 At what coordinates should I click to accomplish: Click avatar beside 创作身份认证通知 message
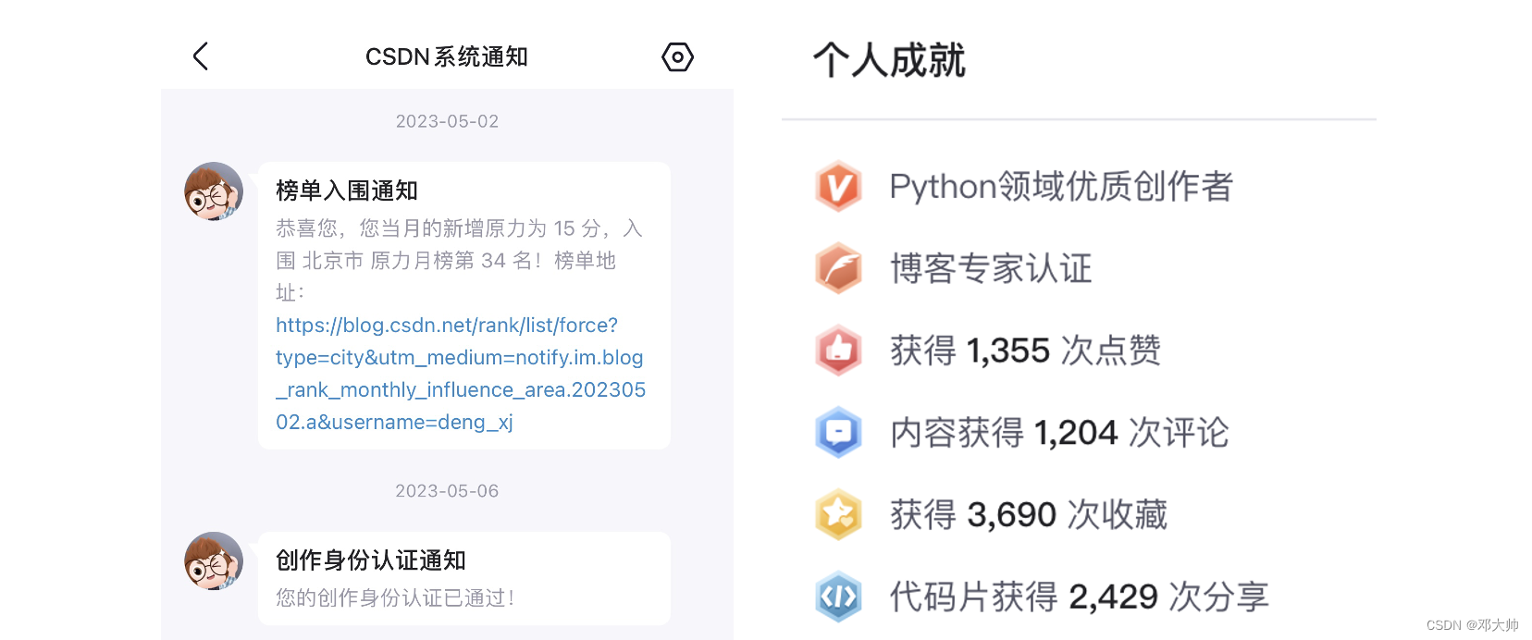(x=214, y=561)
